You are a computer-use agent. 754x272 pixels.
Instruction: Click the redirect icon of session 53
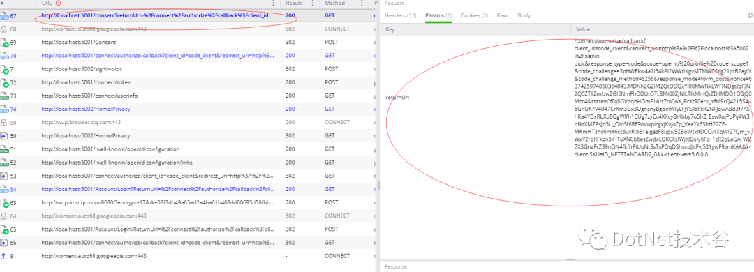[x=4, y=176]
